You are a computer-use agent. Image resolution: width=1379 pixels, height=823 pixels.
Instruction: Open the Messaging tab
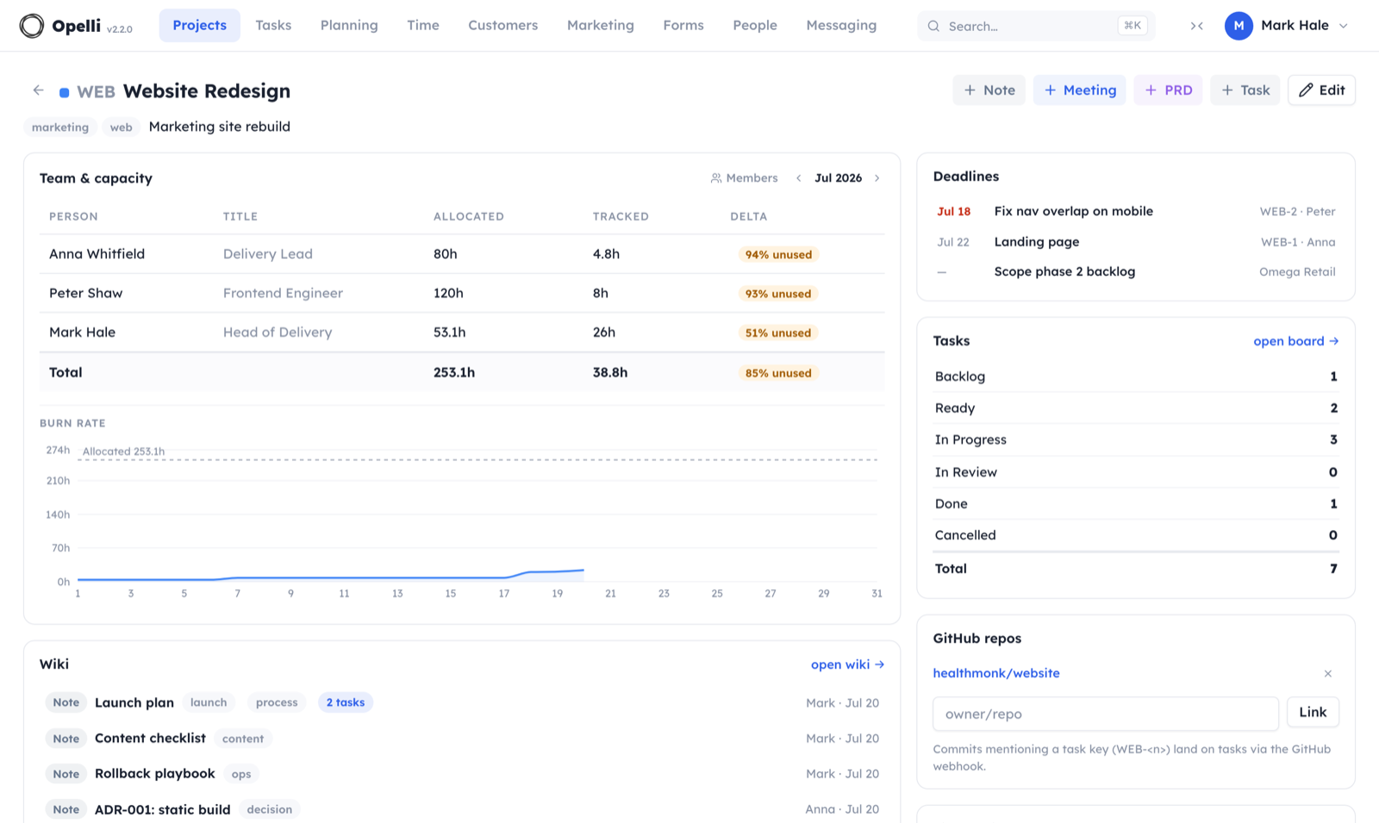coord(841,26)
